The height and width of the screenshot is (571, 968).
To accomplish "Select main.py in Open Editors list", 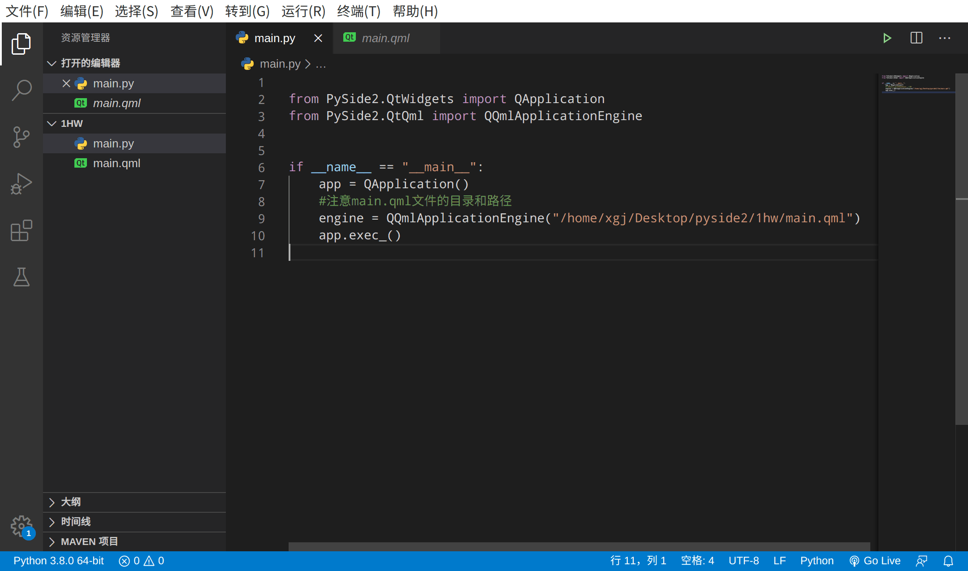I will 134,83.
